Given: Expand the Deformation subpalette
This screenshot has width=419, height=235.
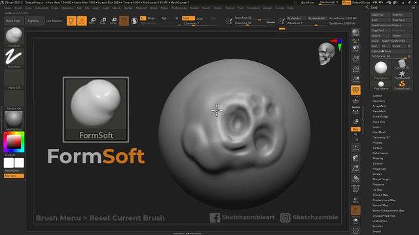Looking at the screenshot, I should (380, 153).
